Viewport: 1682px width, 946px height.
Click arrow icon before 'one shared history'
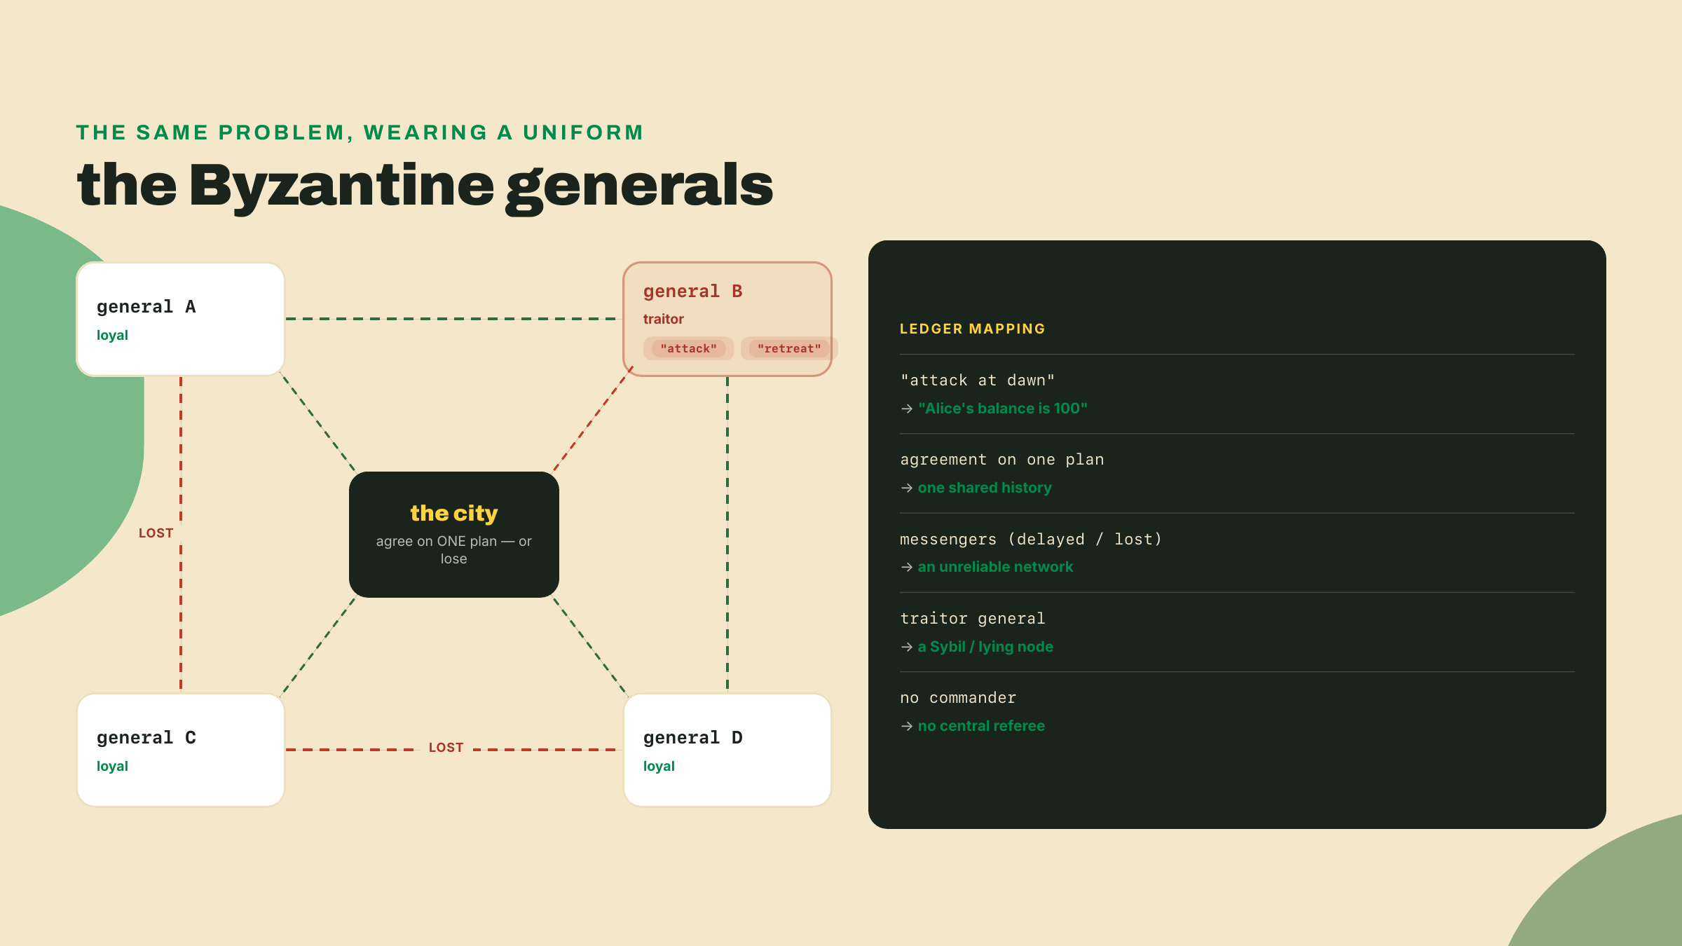tap(907, 488)
